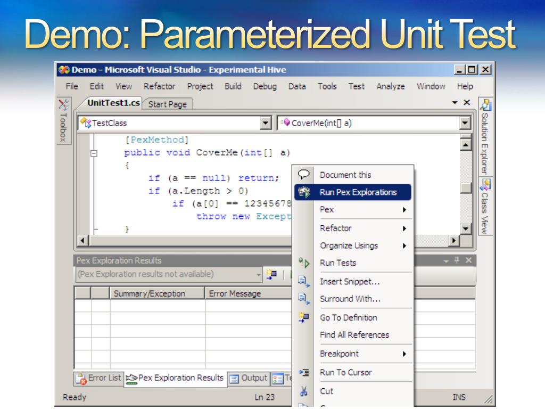
Task: Open the TestClass type dropdown
Action: tap(266, 123)
